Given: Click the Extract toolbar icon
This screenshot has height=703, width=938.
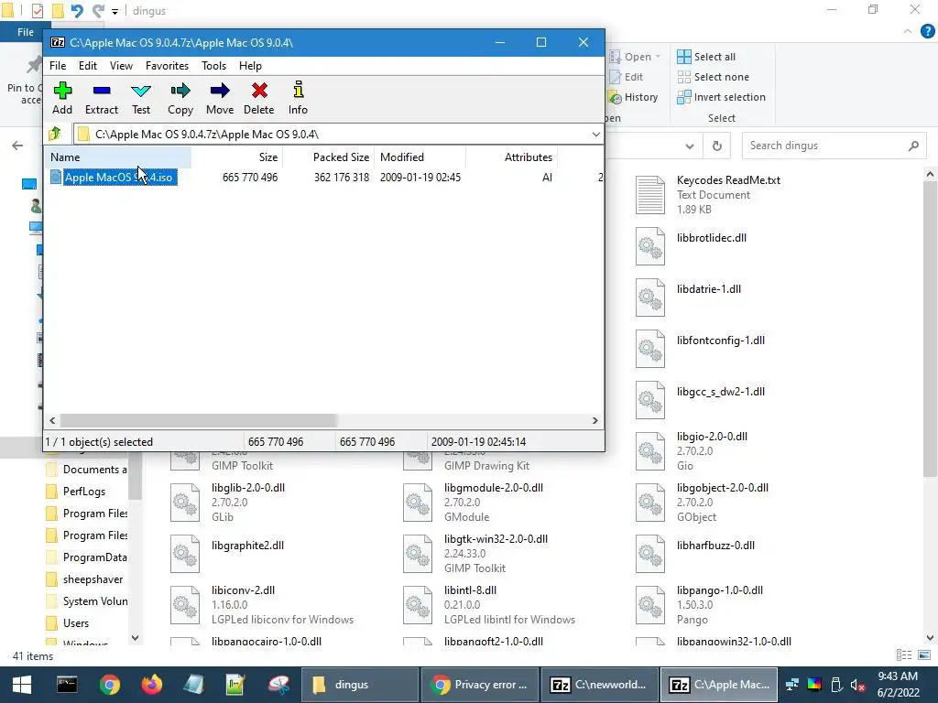Looking at the screenshot, I should coord(101,98).
